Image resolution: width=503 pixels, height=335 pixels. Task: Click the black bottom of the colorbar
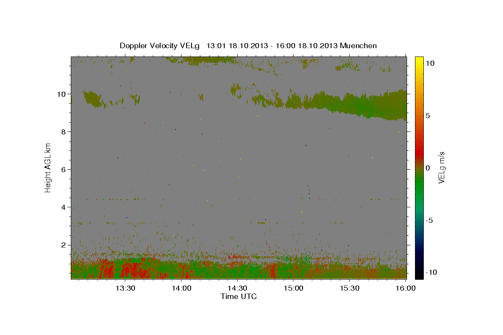click(419, 274)
